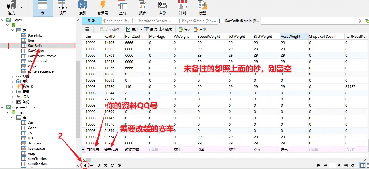This screenshot has height=169, width=369.
Task: Open the 备注 dropdown arrow
Action: point(141,30)
